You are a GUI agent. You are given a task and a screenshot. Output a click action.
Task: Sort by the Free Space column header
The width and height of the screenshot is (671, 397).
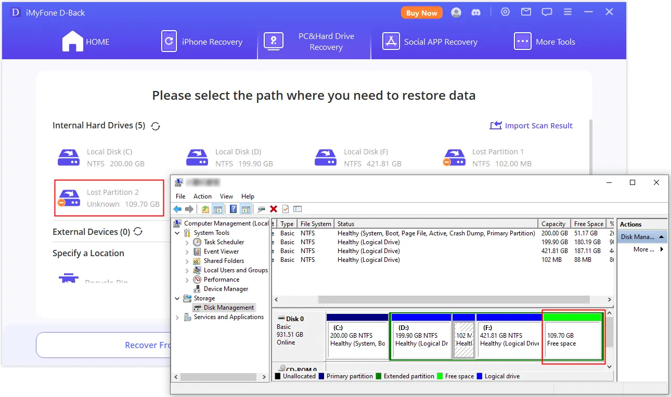(588, 224)
